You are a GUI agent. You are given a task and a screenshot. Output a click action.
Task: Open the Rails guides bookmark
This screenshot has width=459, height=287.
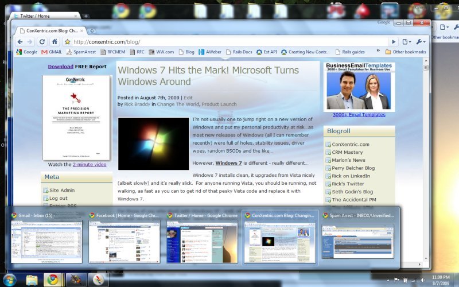click(x=350, y=52)
